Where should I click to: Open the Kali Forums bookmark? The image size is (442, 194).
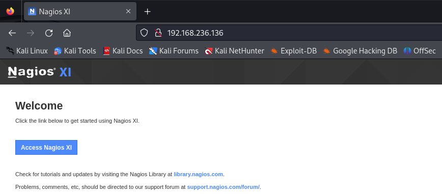[x=174, y=51]
